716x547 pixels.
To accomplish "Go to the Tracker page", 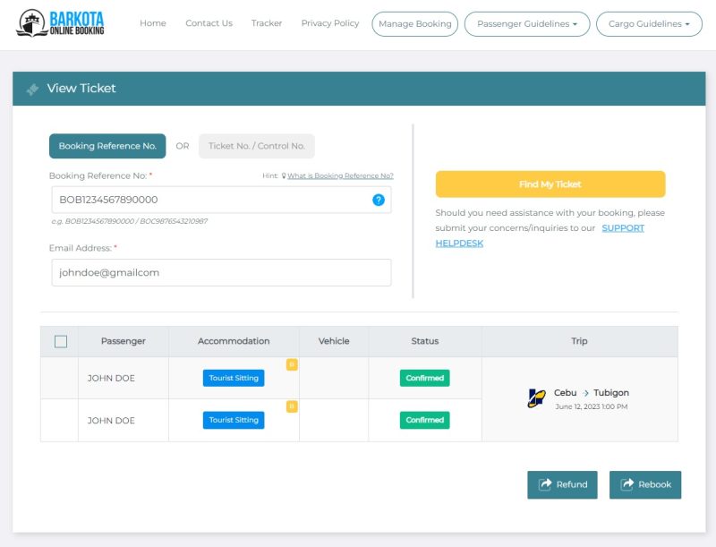I will (x=267, y=23).
